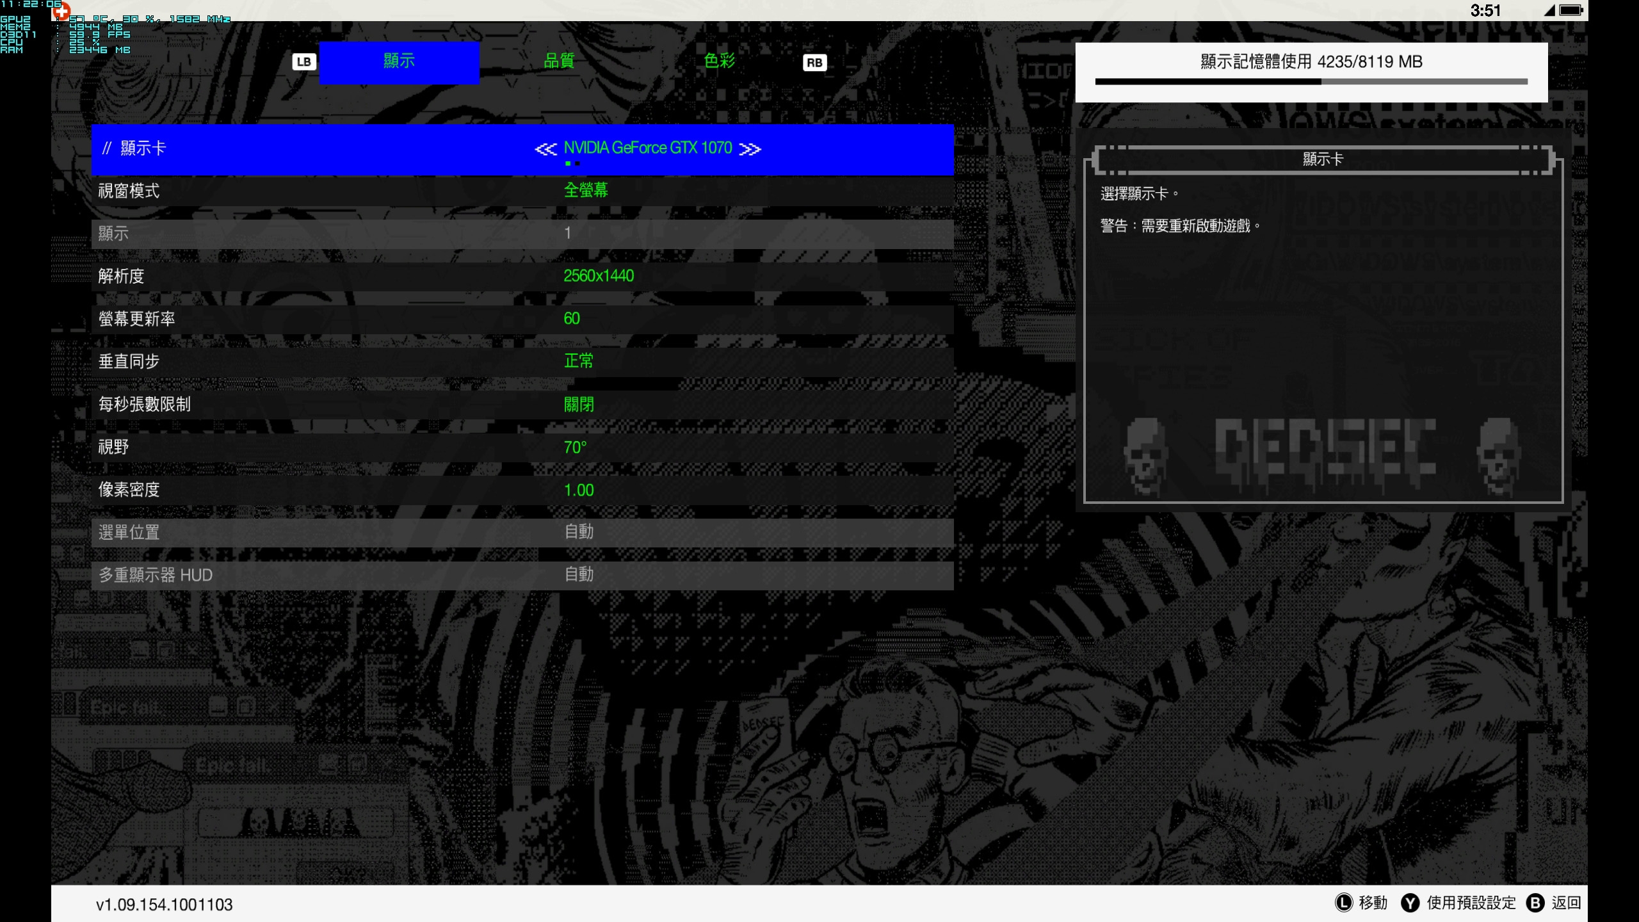This screenshot has height=922, width=1639.
Task: Change 視窗模式 from 全螢幕
Action: (x=522, y=191)
